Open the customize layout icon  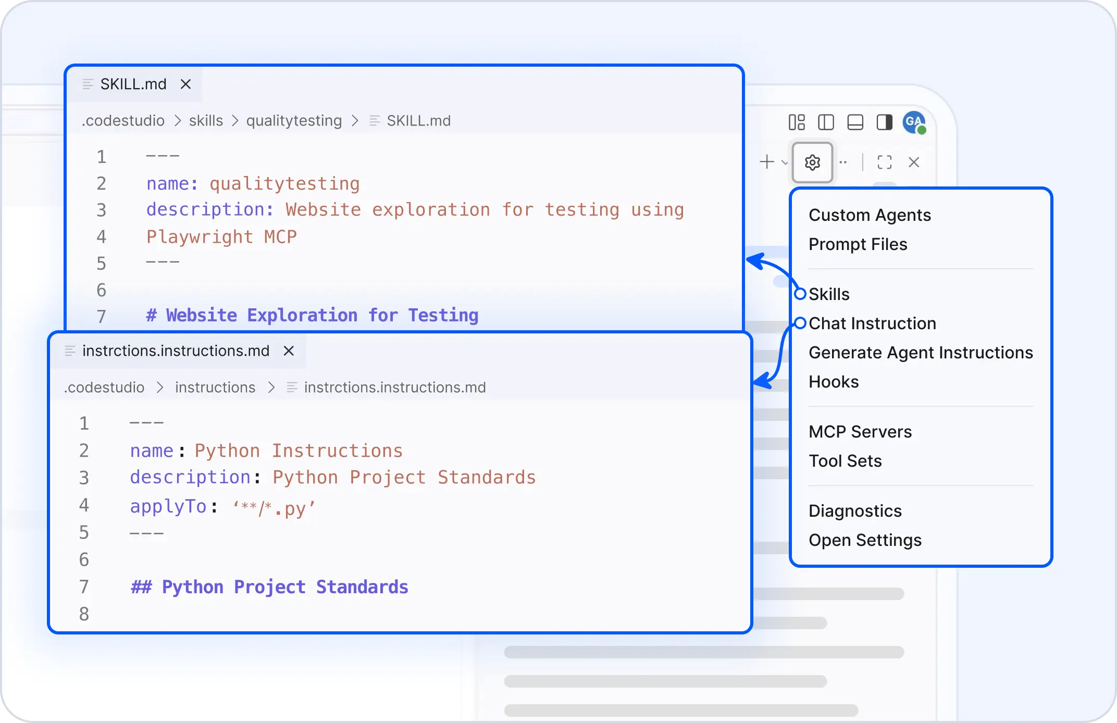pos(797,122)
